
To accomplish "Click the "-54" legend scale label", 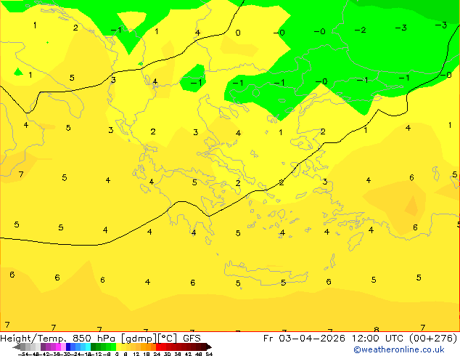I will point(23,355).
